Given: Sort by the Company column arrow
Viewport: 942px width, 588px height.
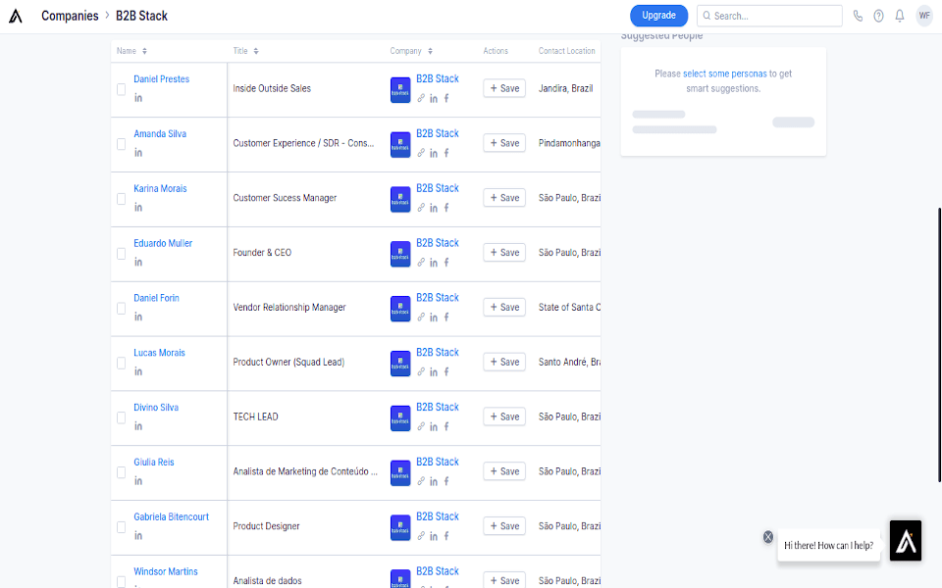Looking at the screenshot, I should pyautogui.click(x=430, y=51).
